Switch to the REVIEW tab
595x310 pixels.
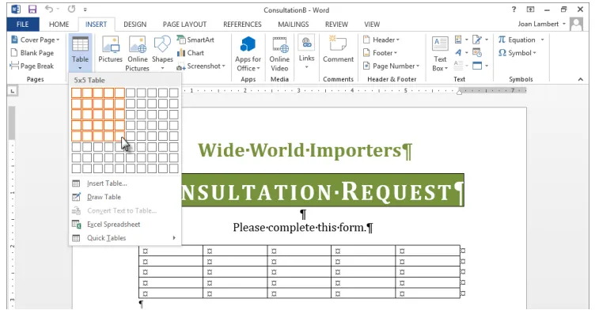click(336, 25)
